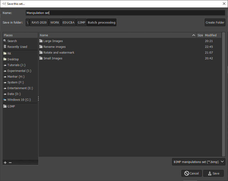The width and height of the screenshot is (228, 181).
Task: Remove bookmark with the minus icon
Action: click(x=10, y=162)
